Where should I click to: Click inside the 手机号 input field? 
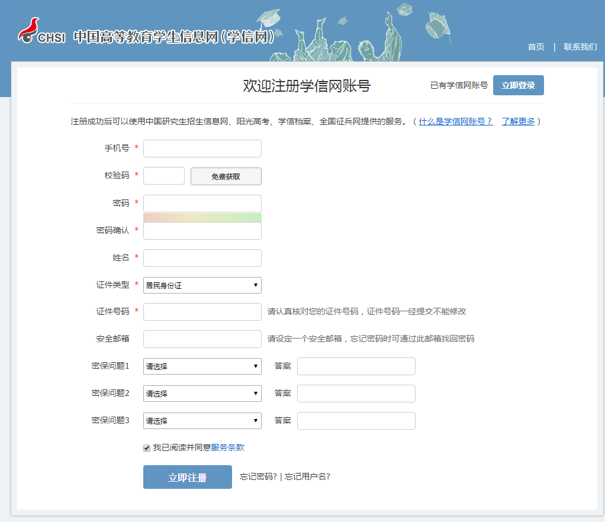(x=202, y=149)
